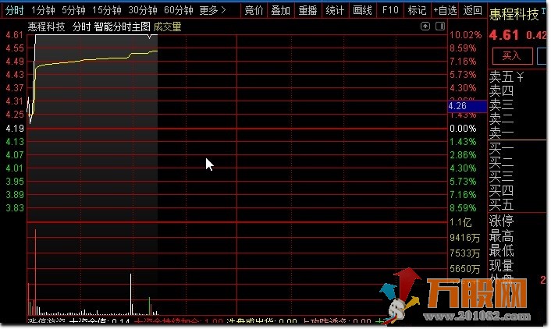Click the 5650万 volume axis label
This screenshot has width=551, height=329.
(x=464, y=269)
